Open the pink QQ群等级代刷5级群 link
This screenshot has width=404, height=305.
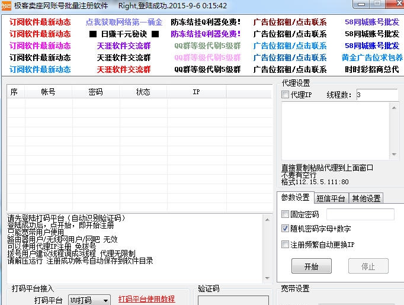(207, 57)
